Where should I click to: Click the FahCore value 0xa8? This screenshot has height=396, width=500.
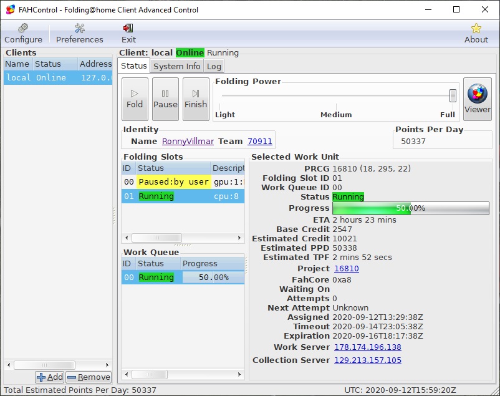pos(342,279)
